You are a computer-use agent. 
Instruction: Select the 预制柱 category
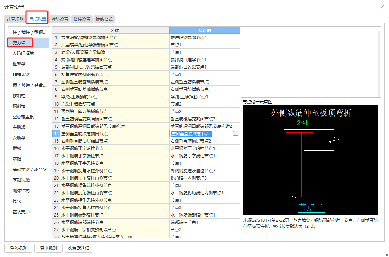tap(29, 96)
